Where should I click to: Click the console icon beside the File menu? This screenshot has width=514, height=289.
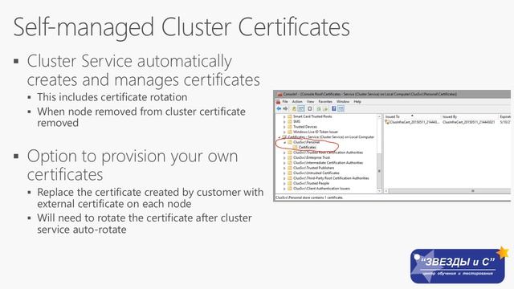279,102
